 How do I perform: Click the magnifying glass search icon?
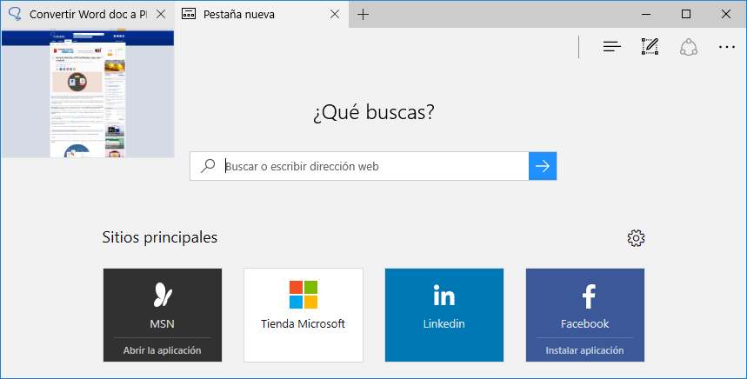click(208, 166)
